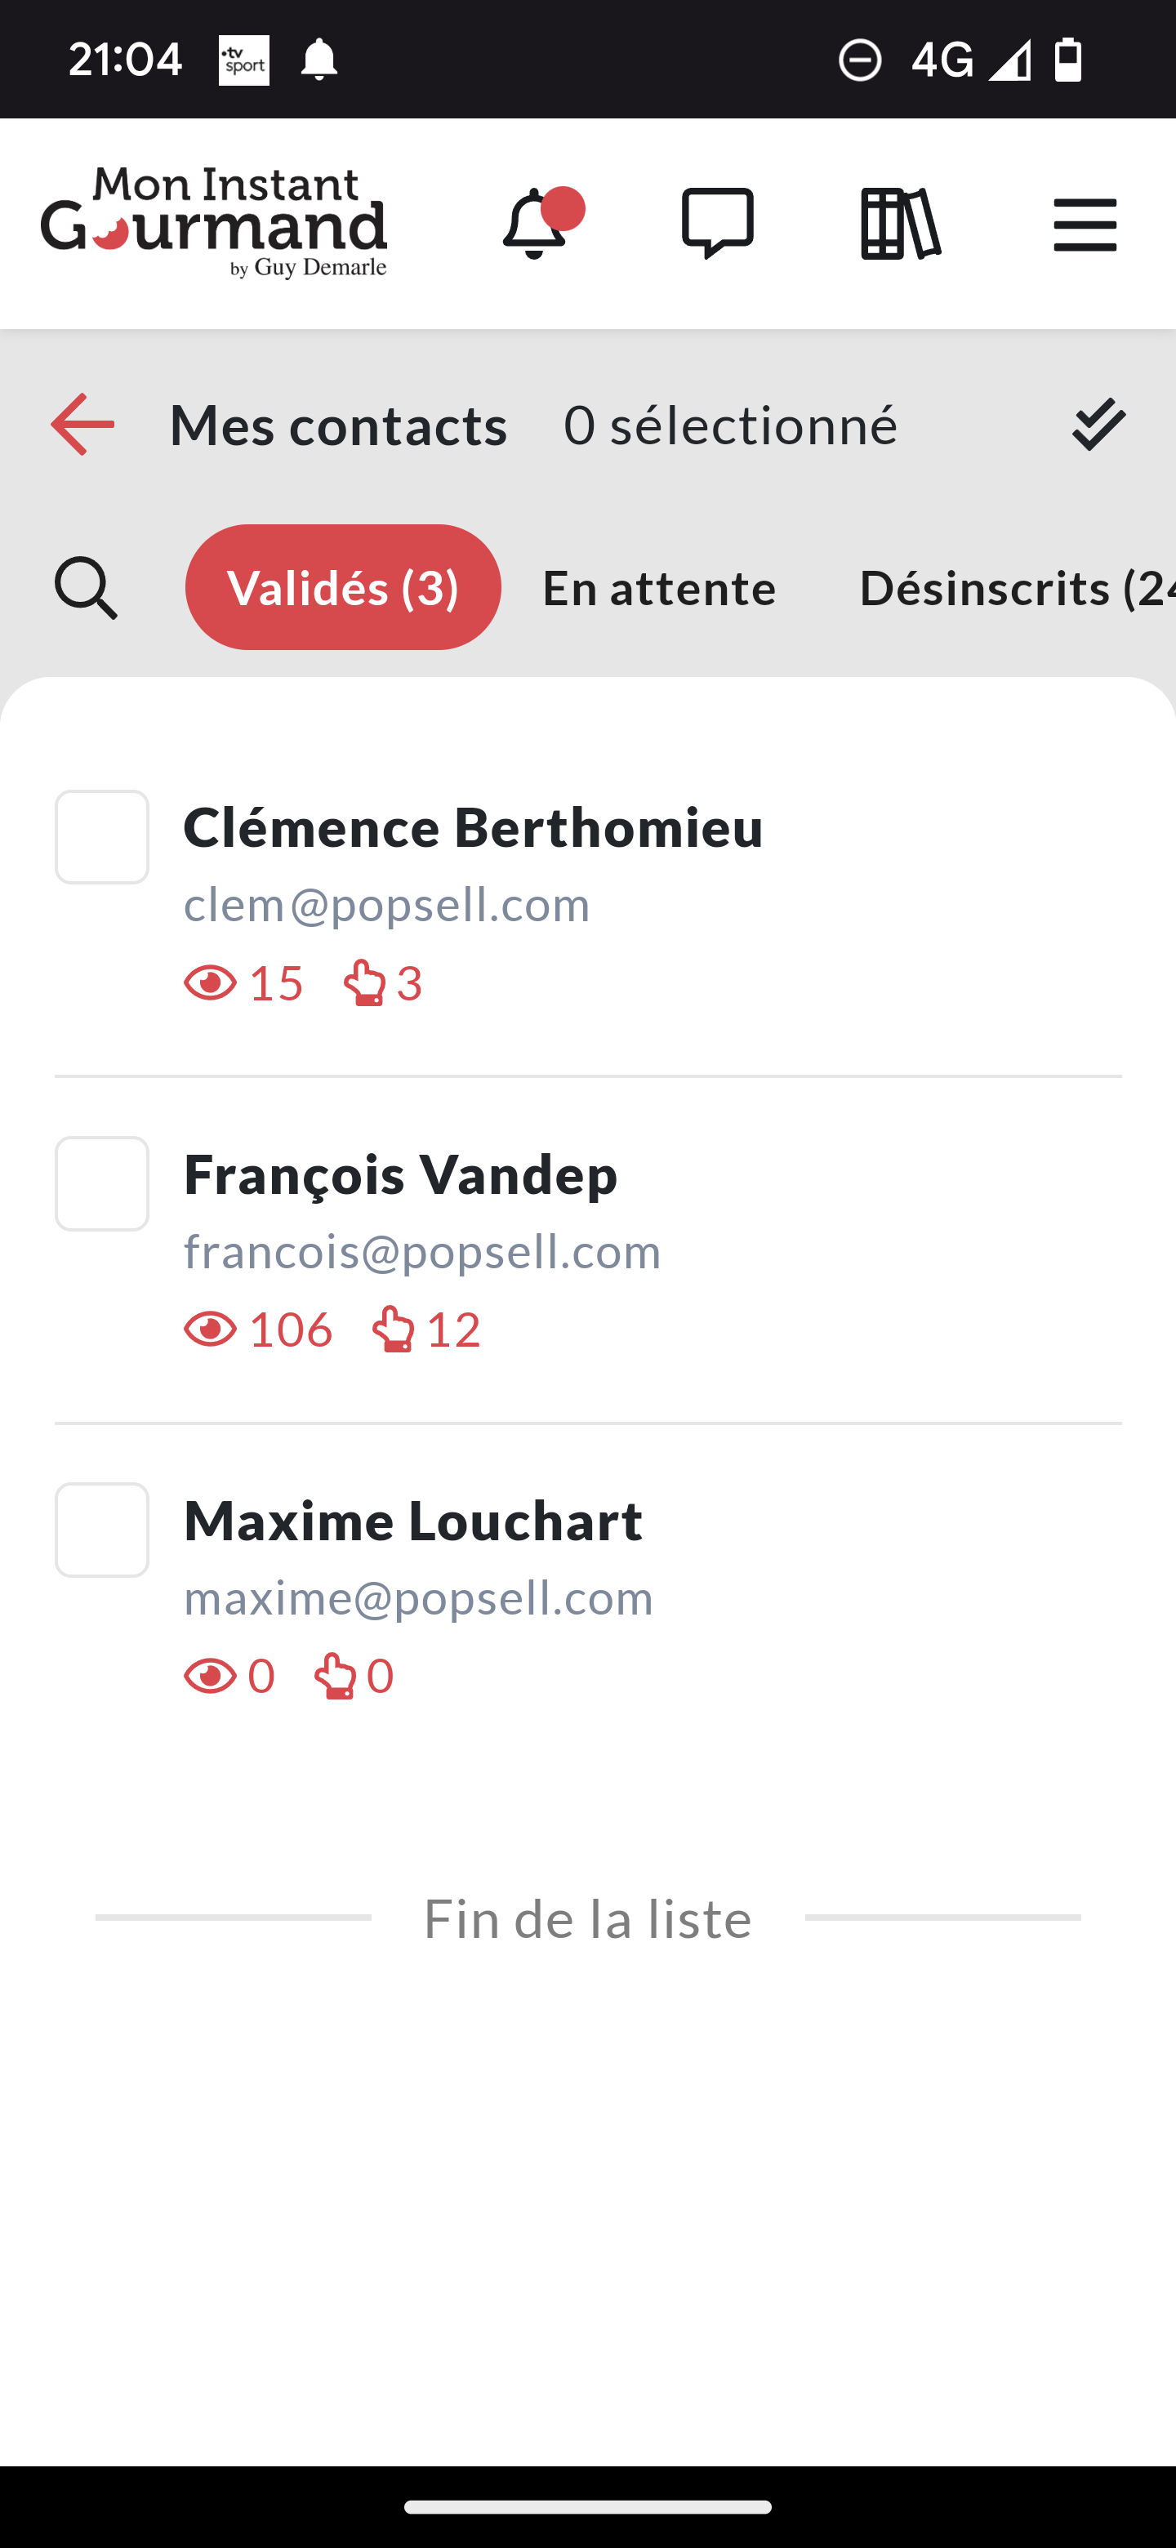Go back with the red arrow
The height and width of the screenshot is (2548, 1176).
click(x=82, y=425)
